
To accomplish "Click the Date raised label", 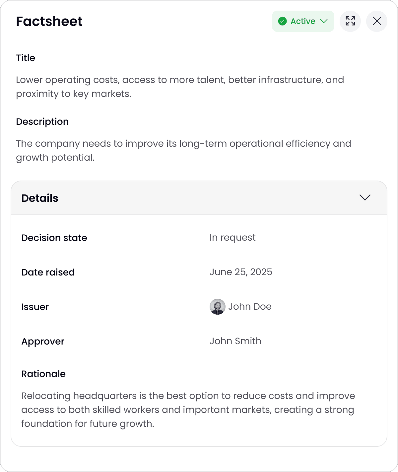I will click(48, 273).
